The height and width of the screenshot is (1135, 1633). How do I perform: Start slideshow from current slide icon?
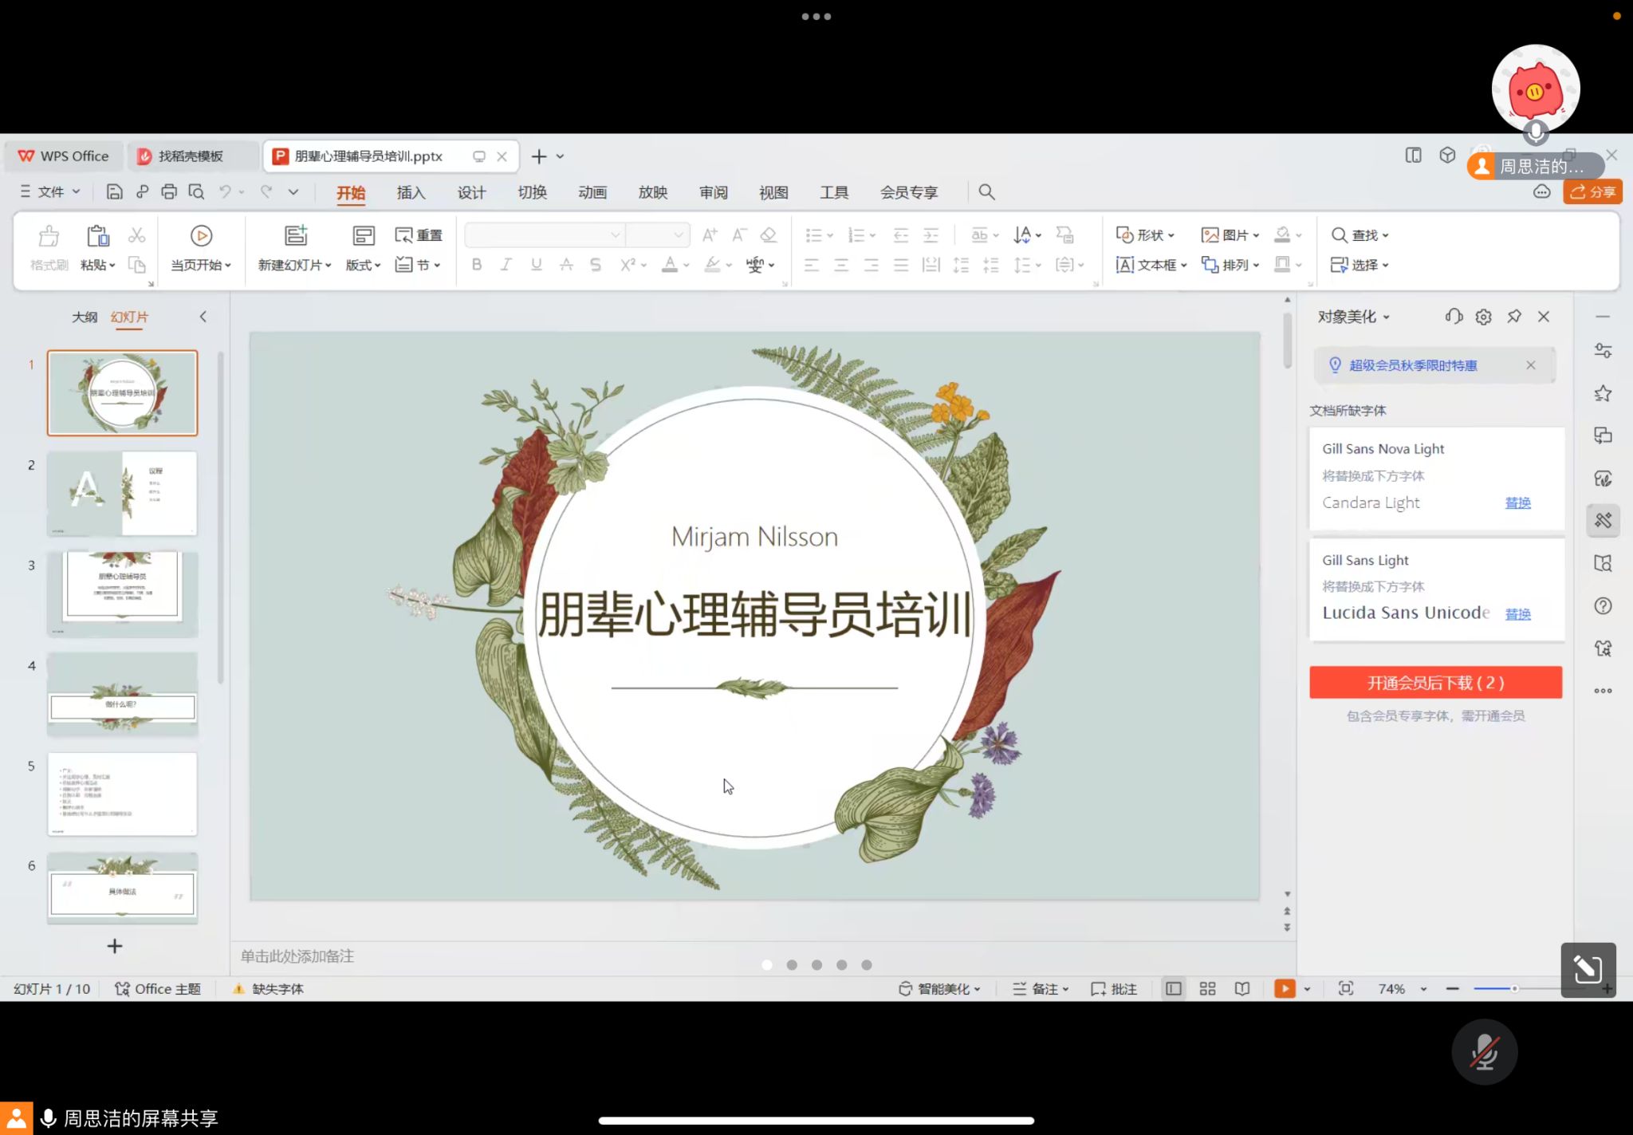(x=201, y=236)
